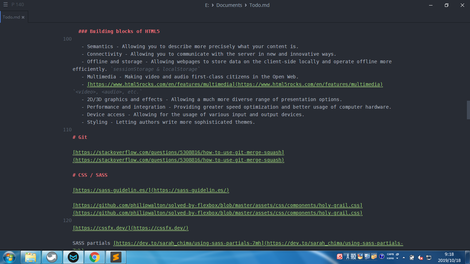Screen dimensions: 470x264
Task: Click line number 110 in the gutter
Action: 67,130
